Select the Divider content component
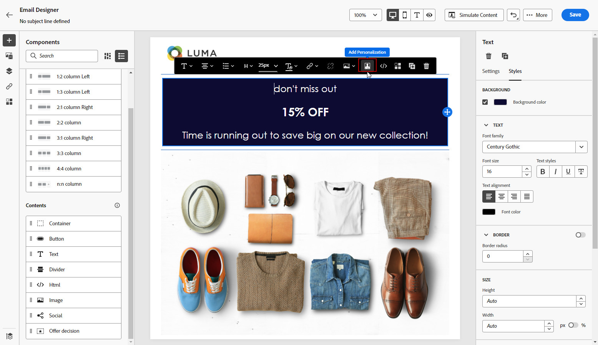 (x=73, y=270)
